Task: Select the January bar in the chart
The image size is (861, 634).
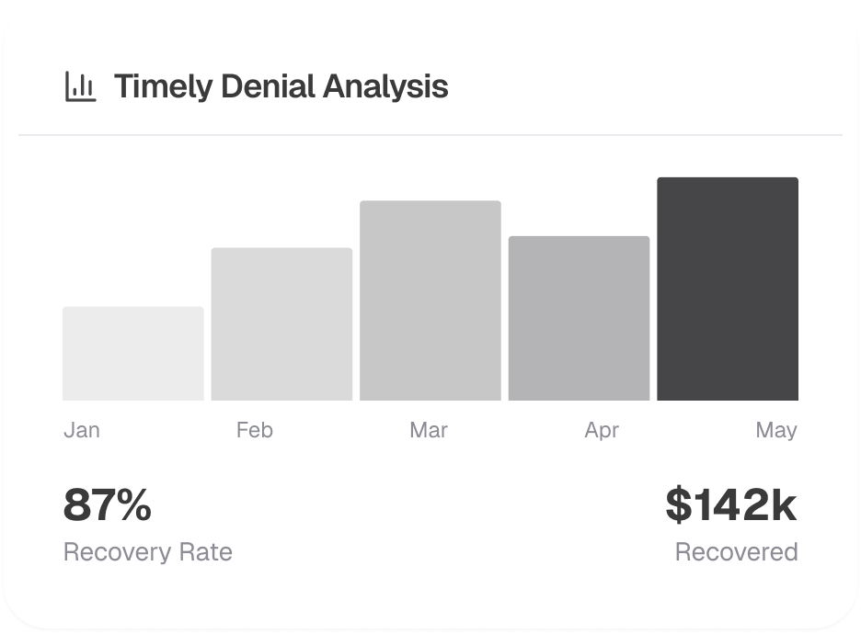Action: point(133,354)
